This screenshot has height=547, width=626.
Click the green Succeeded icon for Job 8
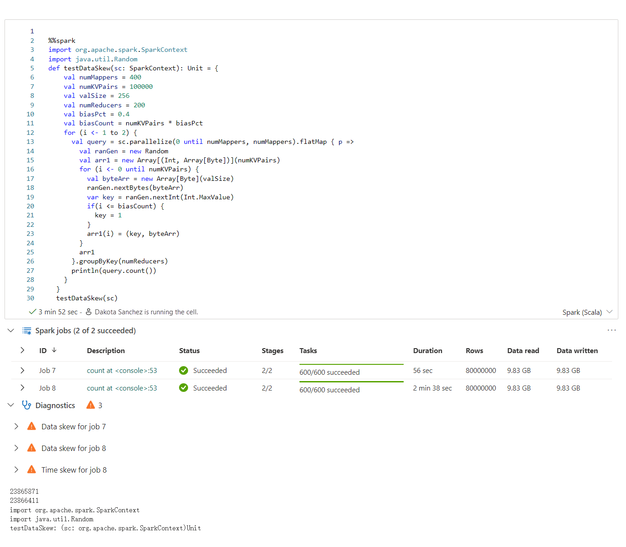click(184, 388)
